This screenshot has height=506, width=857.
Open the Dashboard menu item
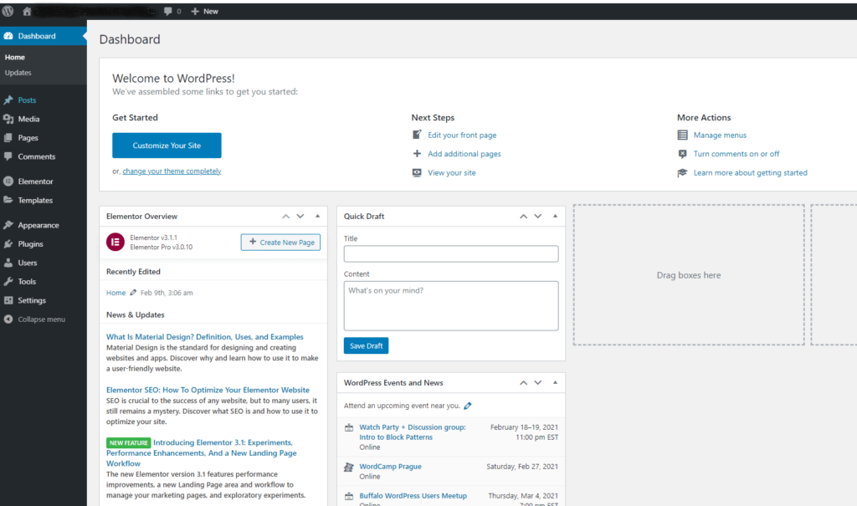pyautogui.click(x=44, y=36)
